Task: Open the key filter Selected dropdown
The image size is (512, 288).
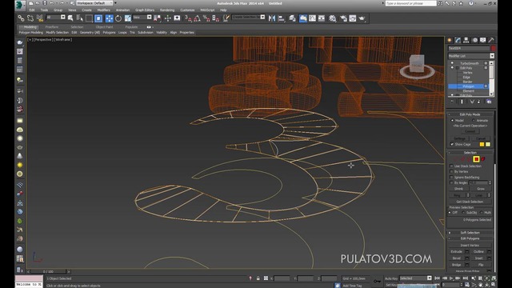Action: pos(415,278)
